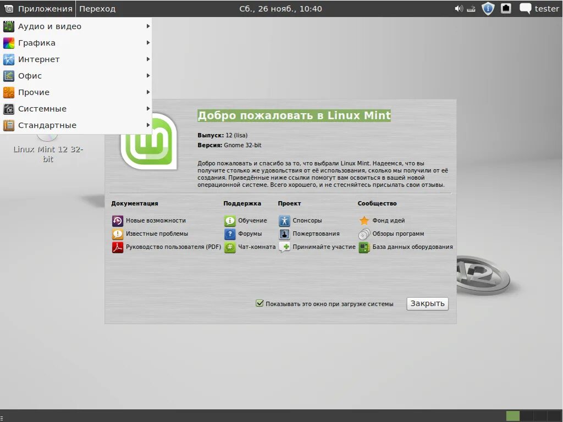The width and height of the screenshot is (563, 422).
Task: Click the База данных оборудования icon
Action: 364,247
